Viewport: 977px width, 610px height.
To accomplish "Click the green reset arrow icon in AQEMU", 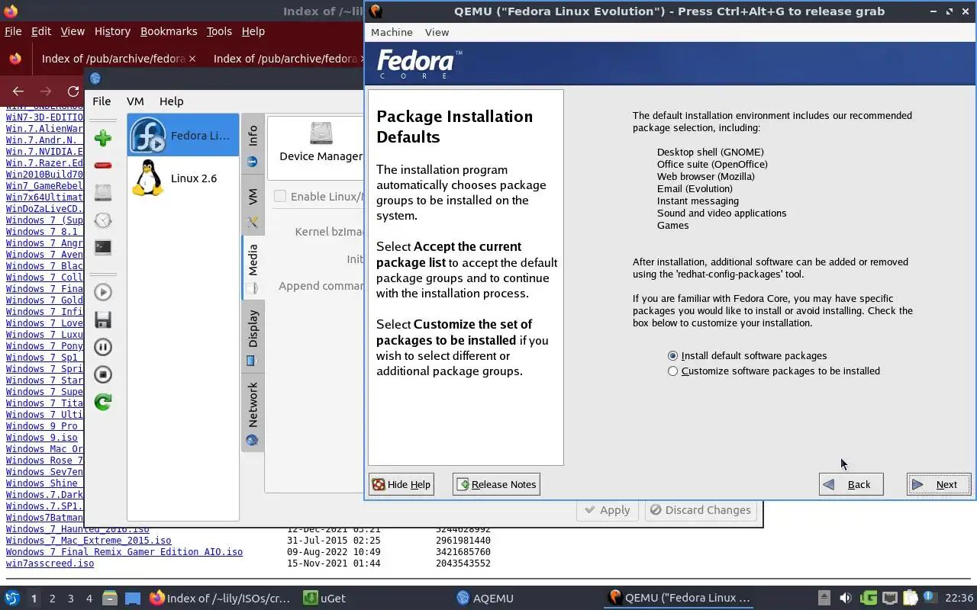I will [x=103, y=402].
